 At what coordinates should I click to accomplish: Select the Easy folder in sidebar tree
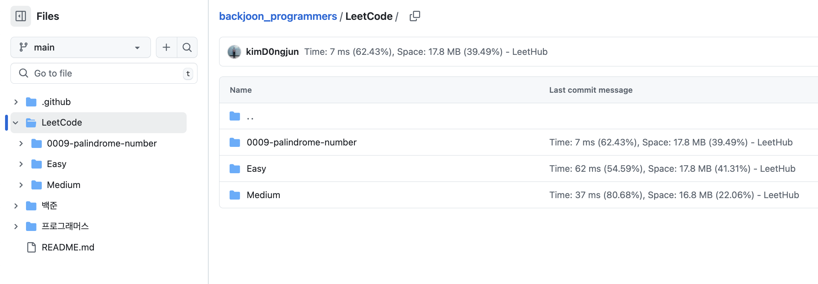pyautogui.click(x=57, y=164)
